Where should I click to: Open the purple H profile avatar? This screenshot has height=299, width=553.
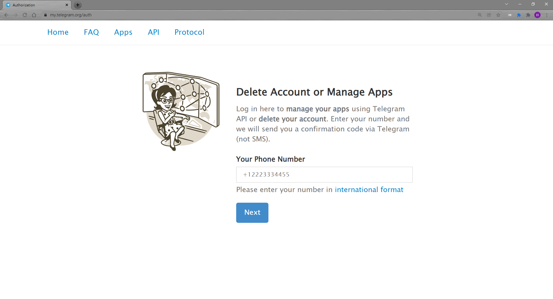537,15
